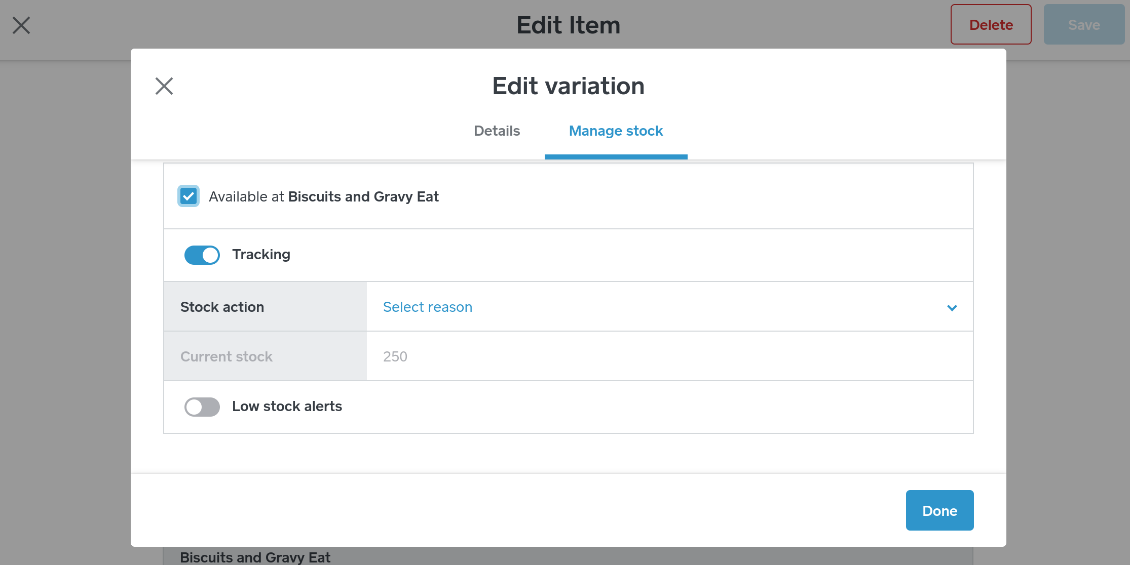Click the Current stock row label
This screenshot has height=565, width=1130.
coord(227,357)
